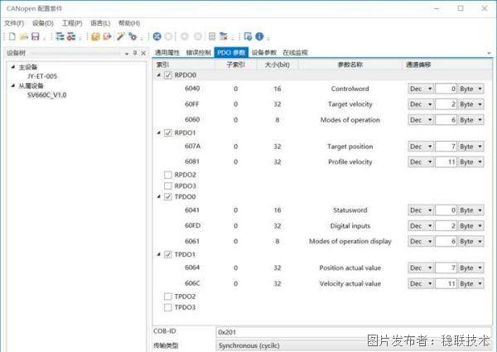Click the magic wand toolbar icon
497x352 pixels.
click(120, 36)
